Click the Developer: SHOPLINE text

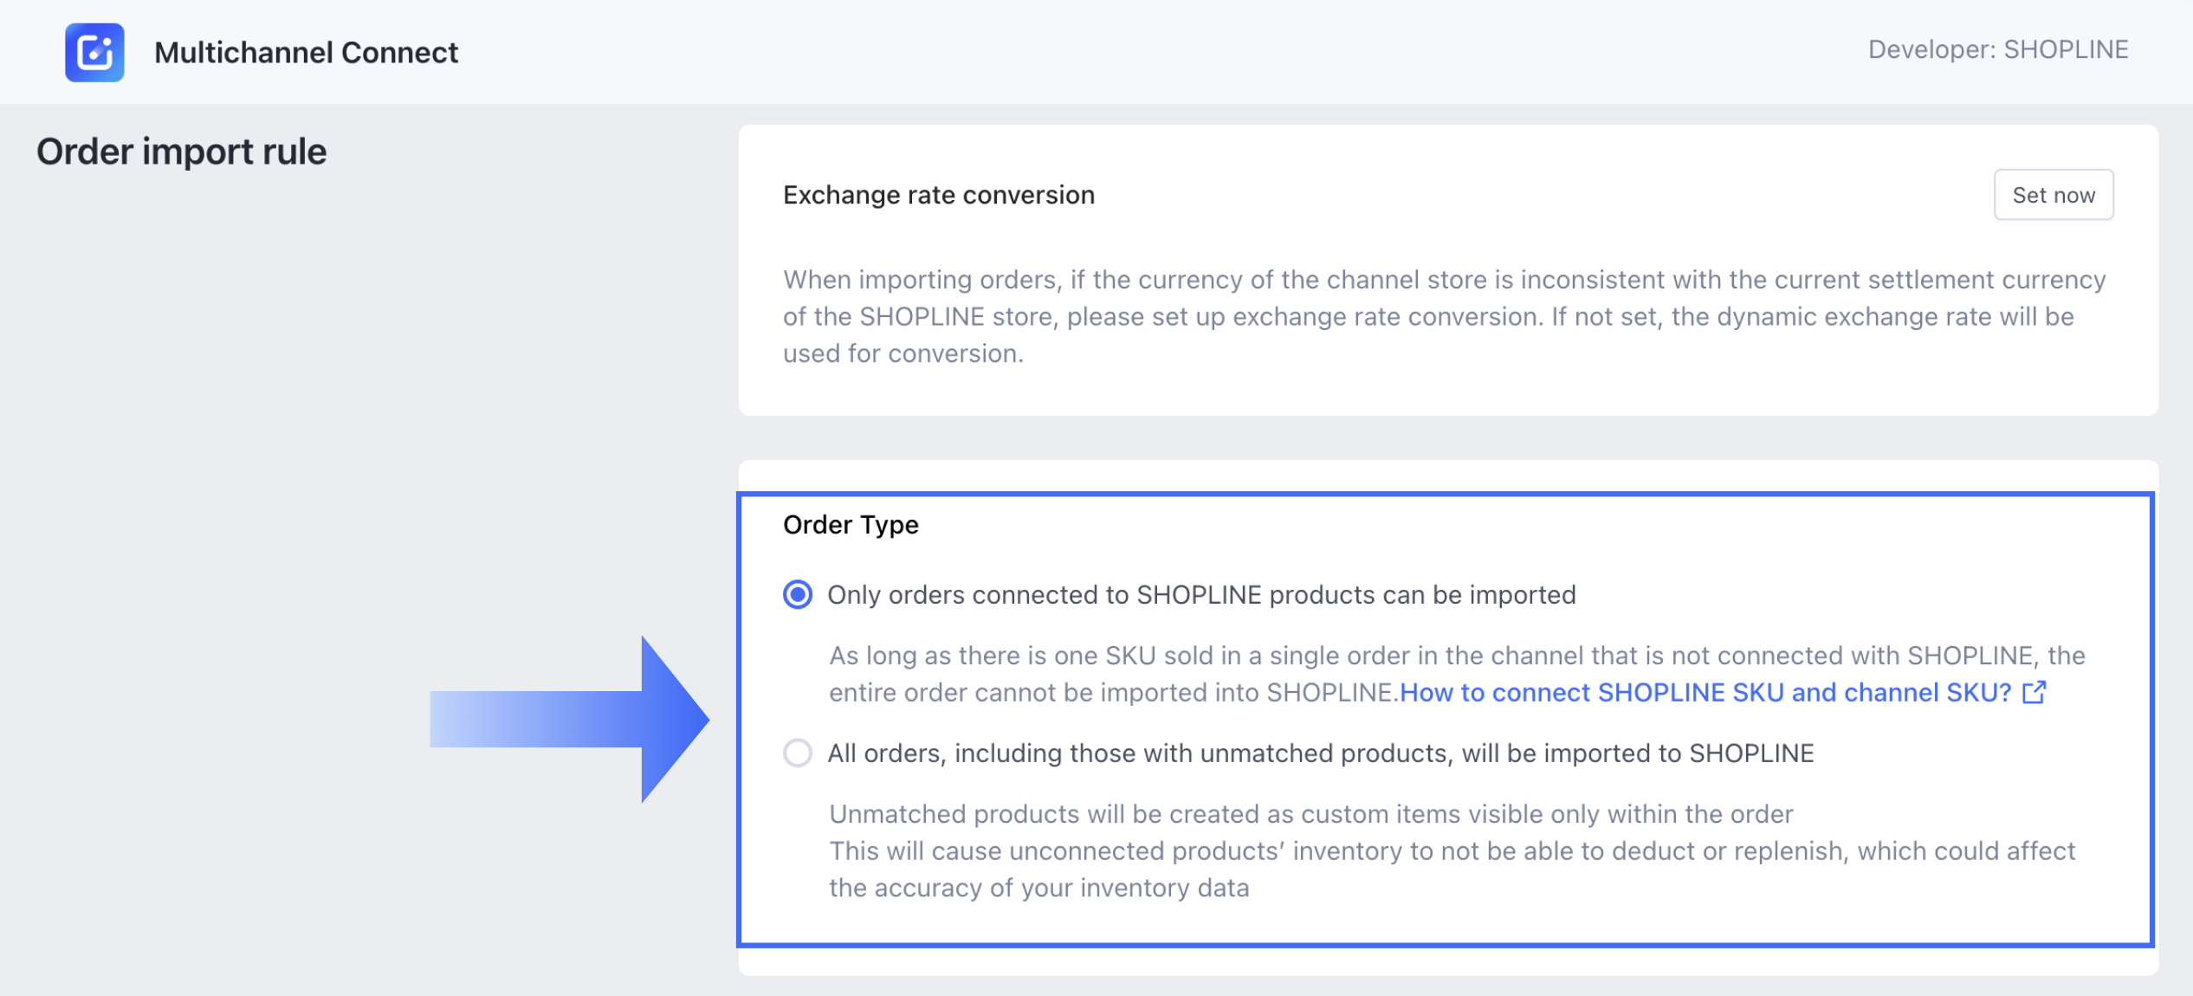[1997, 49]
